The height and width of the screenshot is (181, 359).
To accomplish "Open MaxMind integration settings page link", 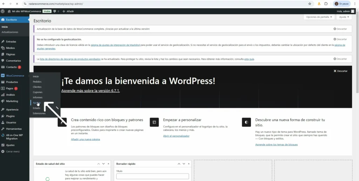I will click(115, 45).
